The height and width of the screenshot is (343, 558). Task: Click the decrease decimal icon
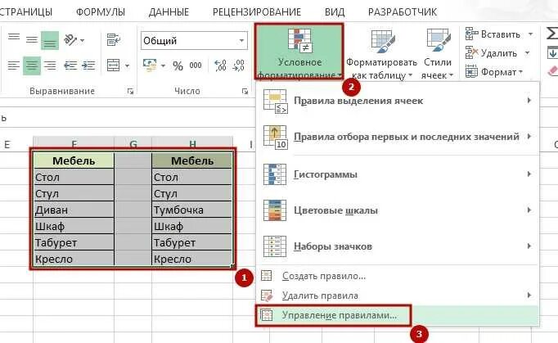click(238, 65)
